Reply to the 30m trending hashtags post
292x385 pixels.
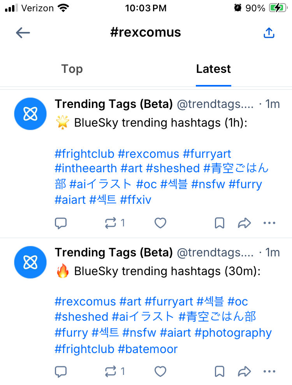coord(60,372)
